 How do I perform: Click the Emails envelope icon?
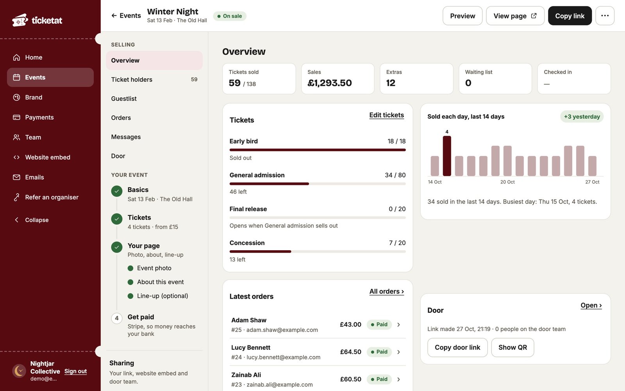16,177
